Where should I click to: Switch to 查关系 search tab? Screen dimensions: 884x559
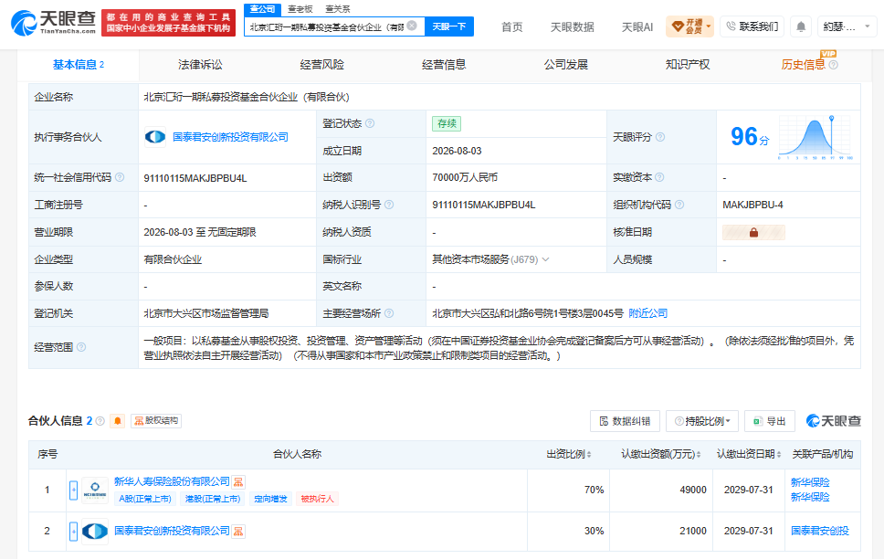338,9
